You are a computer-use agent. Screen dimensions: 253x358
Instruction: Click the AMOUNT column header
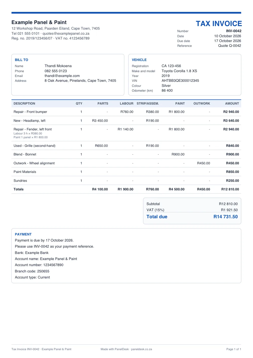click(232, 104)
